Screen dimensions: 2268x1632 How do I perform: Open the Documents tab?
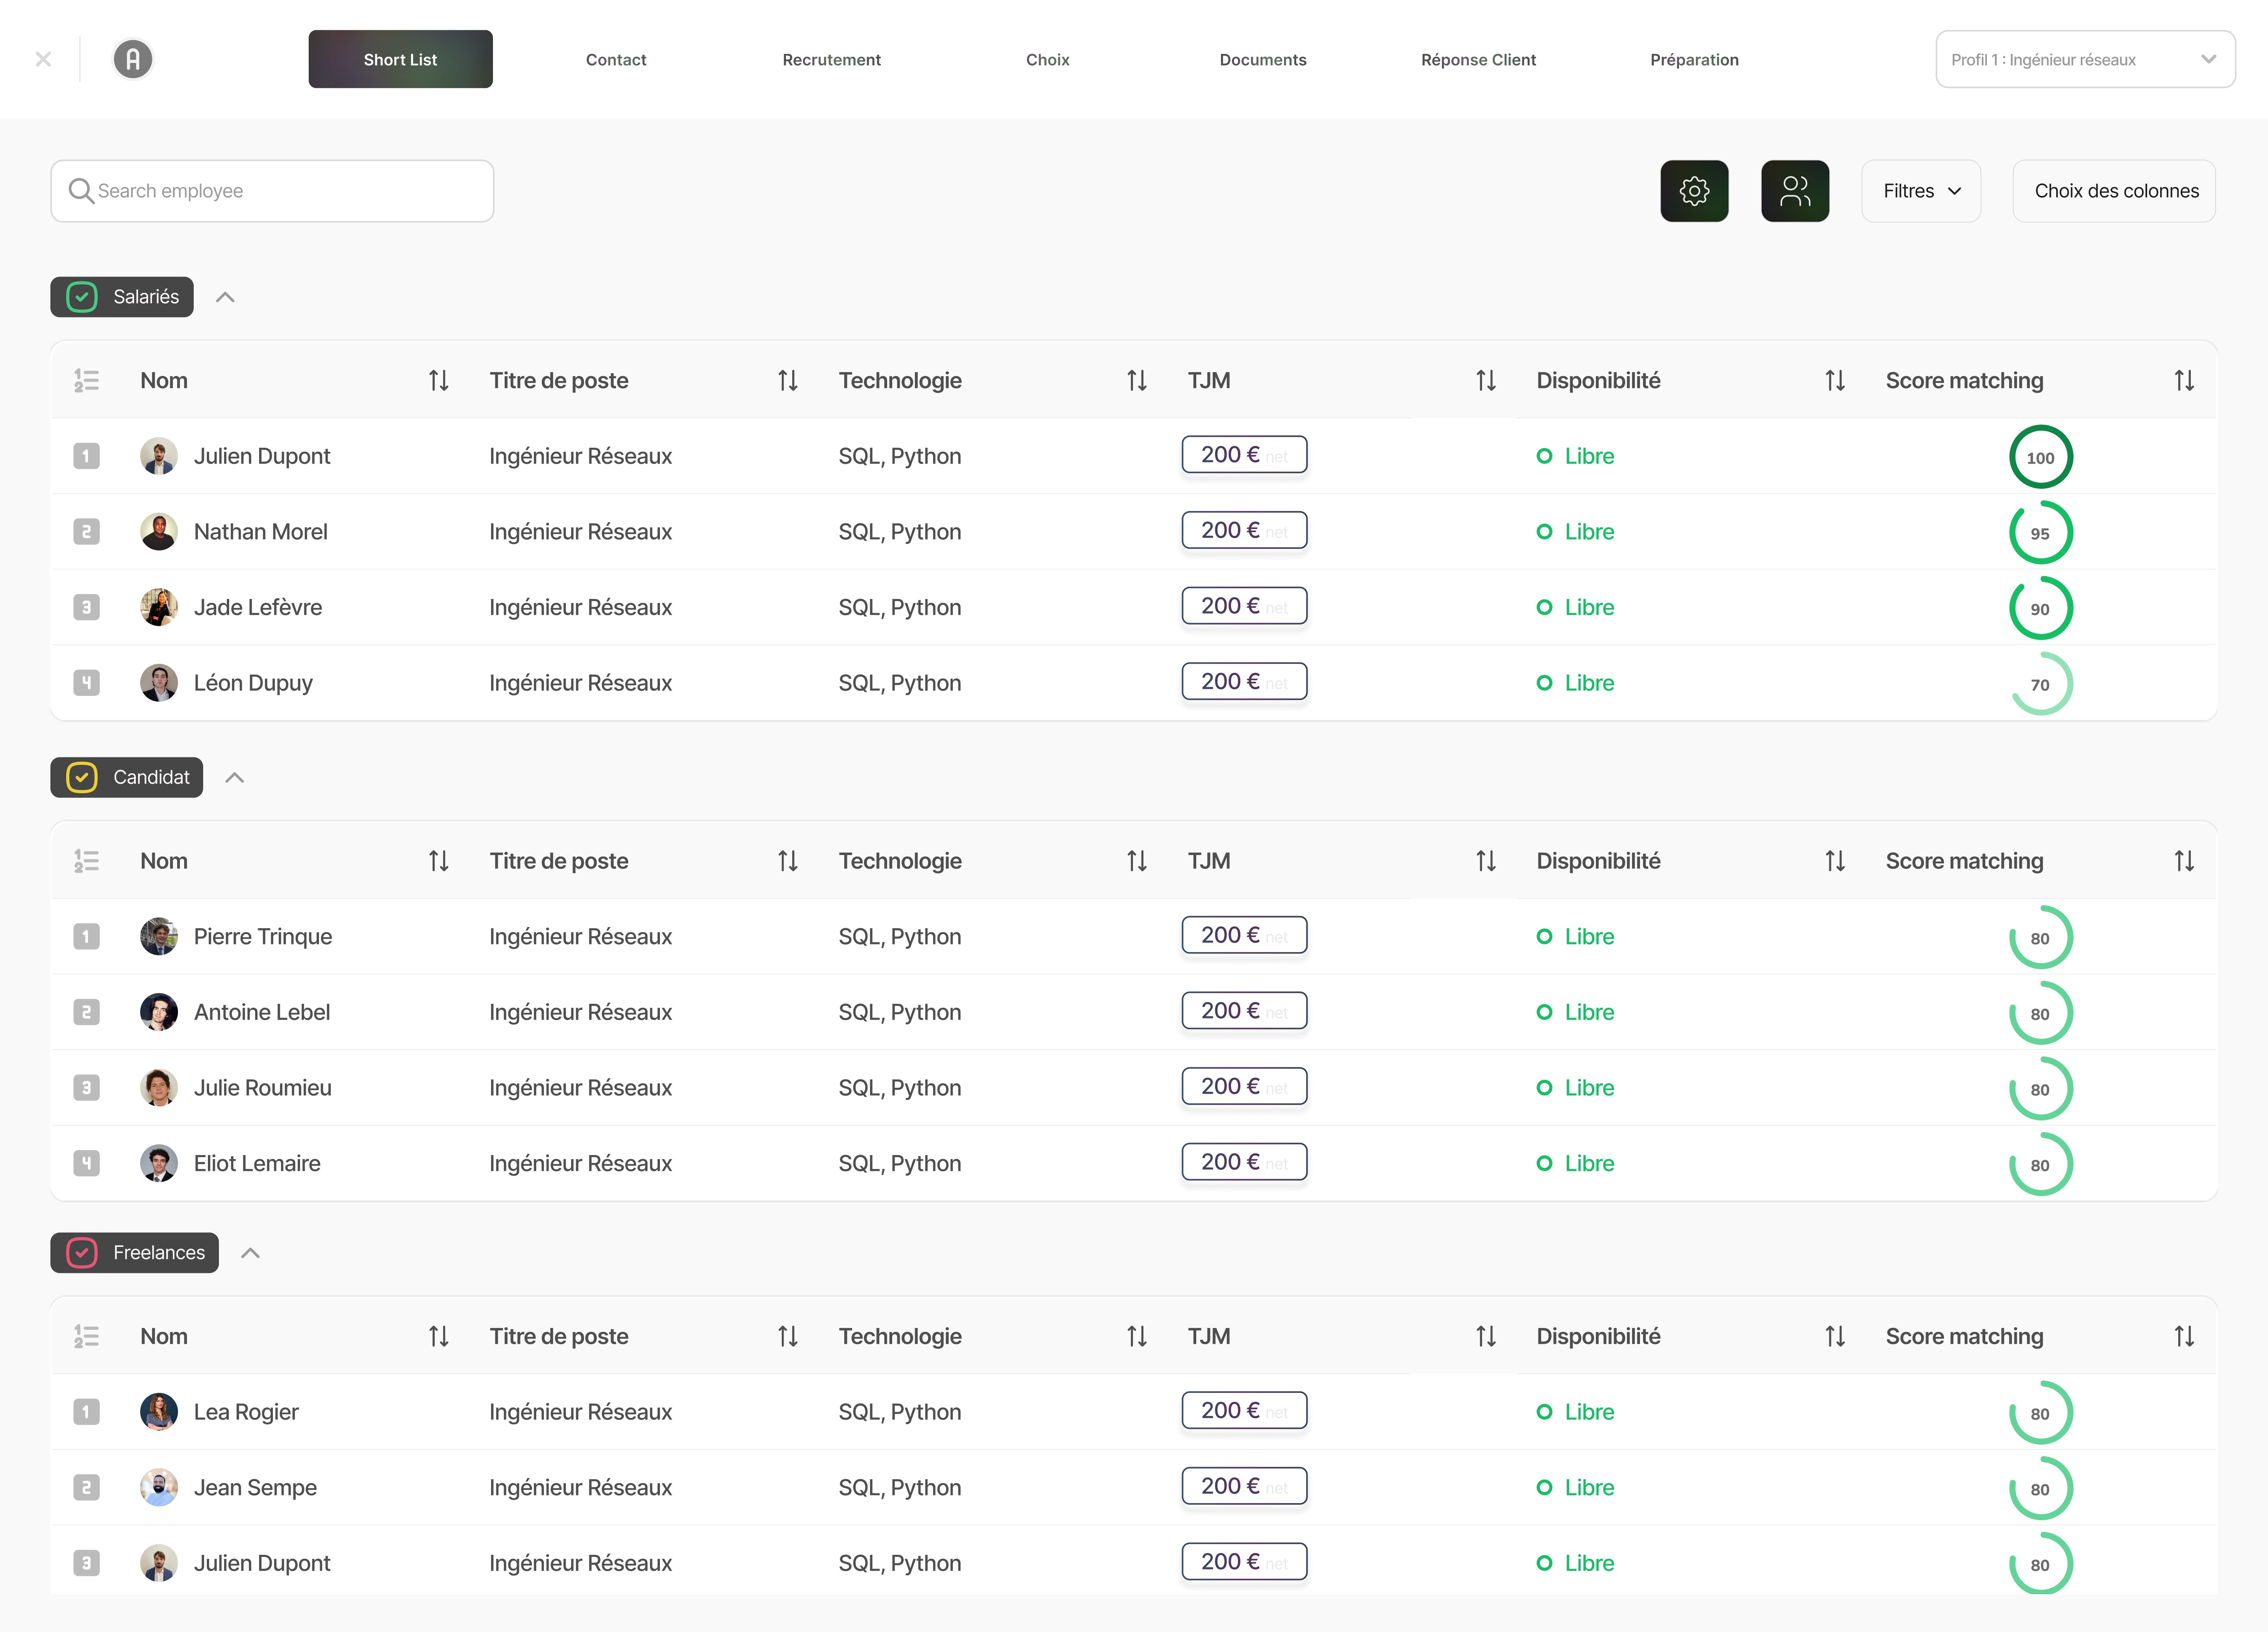pos(1263,59)
